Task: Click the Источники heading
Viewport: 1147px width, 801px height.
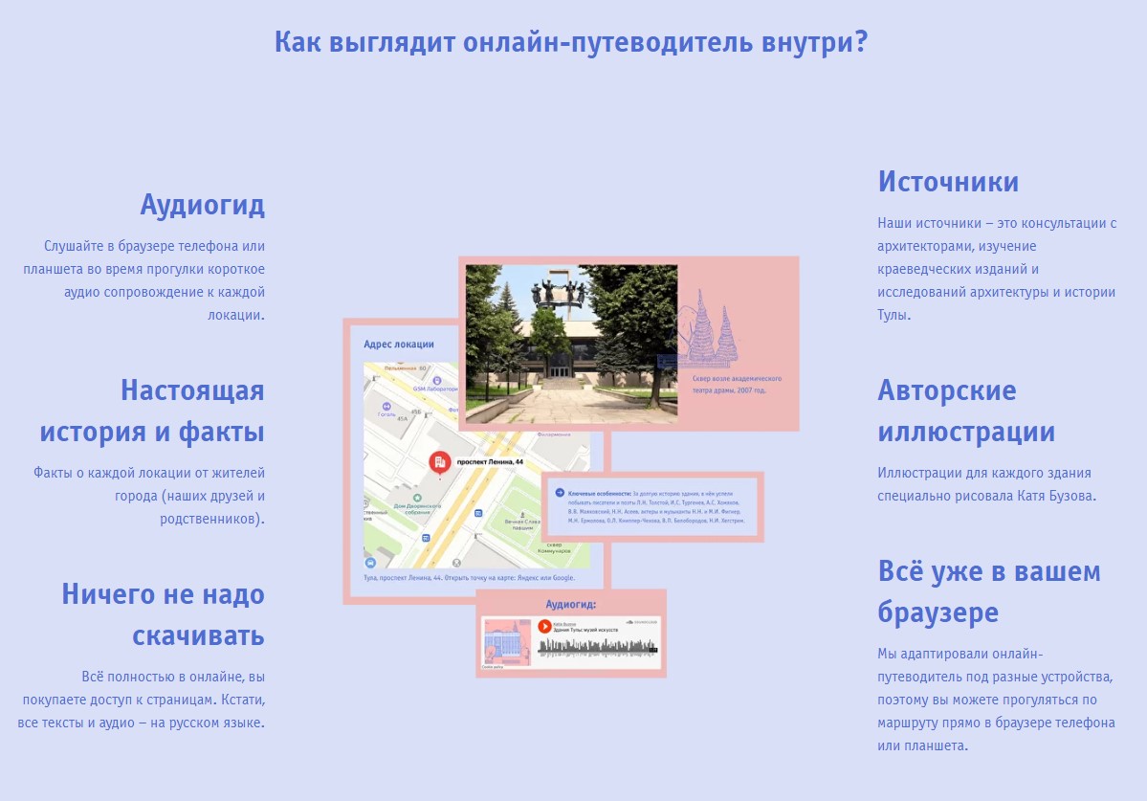Action: point(948,182)
